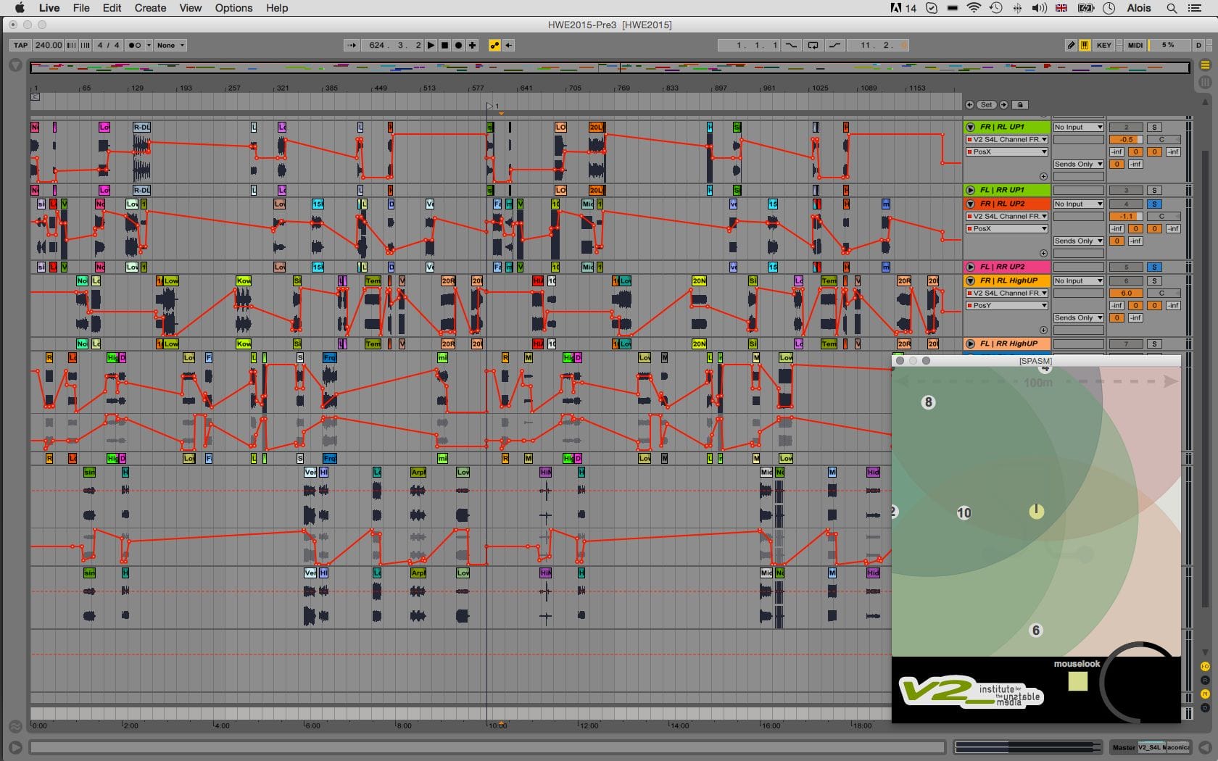Unsolo the FR | RL UP2 track
Viewport: 1218px width, 761px height.
click(1154, 204)
